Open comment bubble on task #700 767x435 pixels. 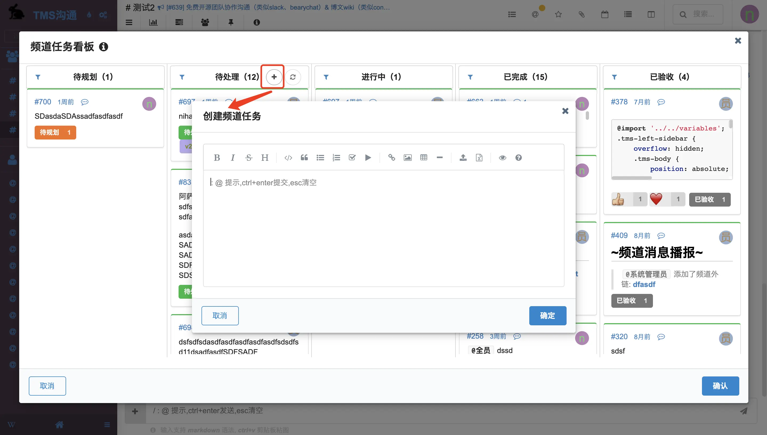(85, 102)
